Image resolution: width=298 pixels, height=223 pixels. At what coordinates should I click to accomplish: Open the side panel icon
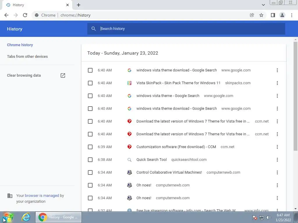(273, 15)
